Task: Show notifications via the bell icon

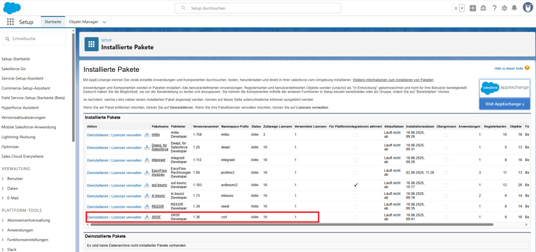Action: (514, 8)
